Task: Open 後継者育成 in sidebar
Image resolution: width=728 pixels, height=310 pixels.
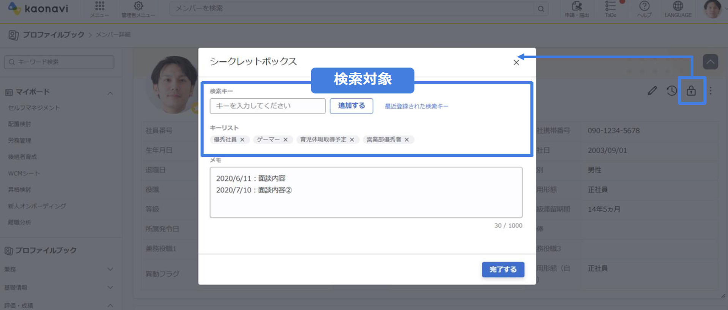Action: (22, 157)
